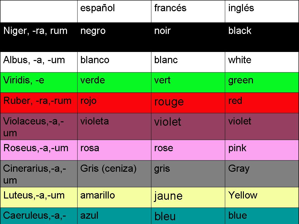Click the teal 'bleu' cell
This screenshot has height=224, width=299.
pyautogui.click(x=188, y=216)
